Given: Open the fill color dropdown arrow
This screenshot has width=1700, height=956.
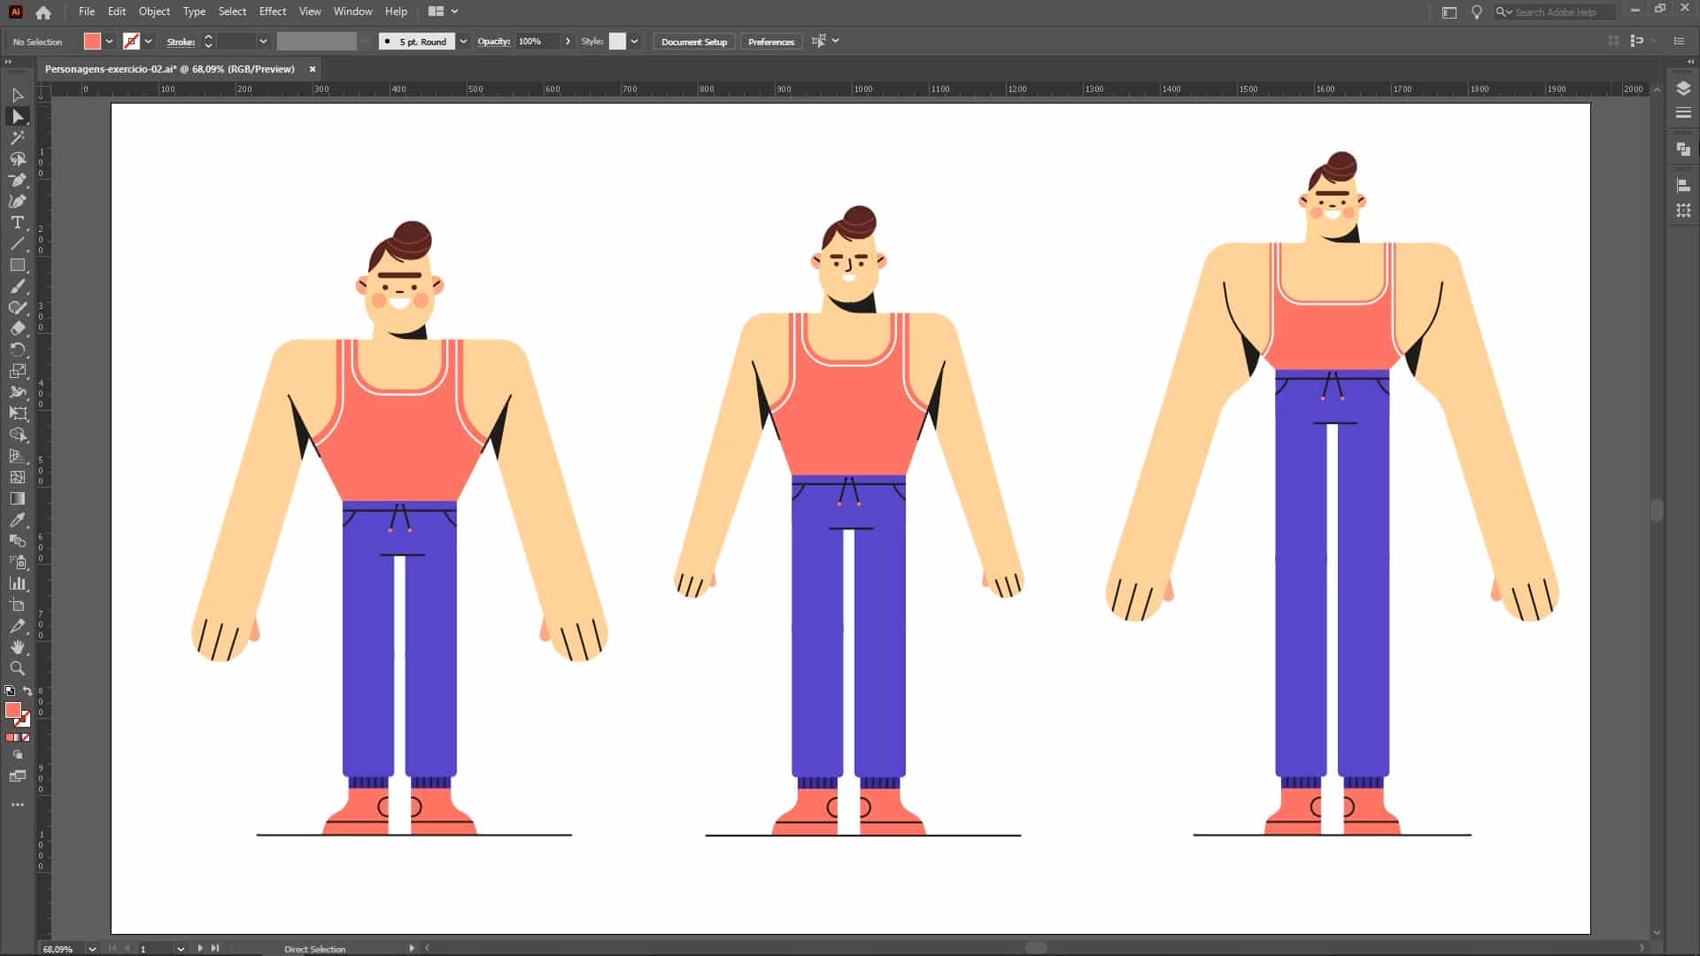Looking at the screenshot, I should tap(109, 42).
